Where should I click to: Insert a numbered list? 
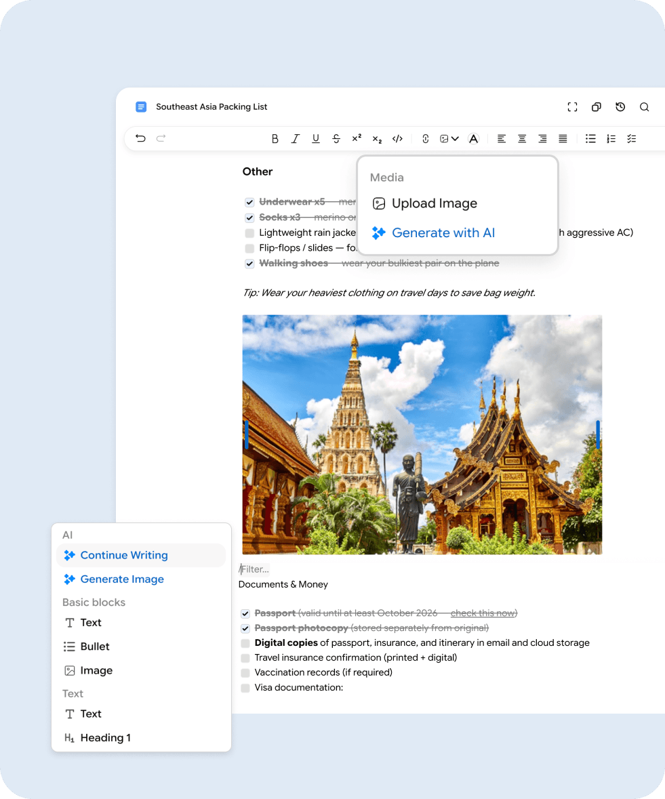(611, 139)
